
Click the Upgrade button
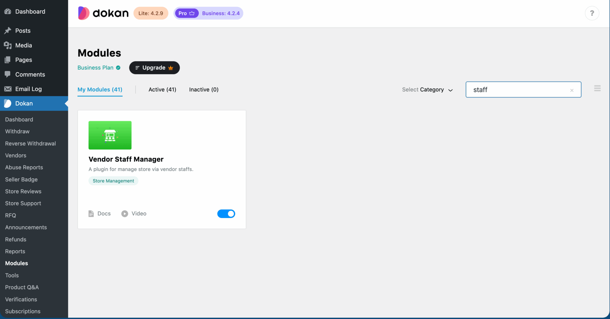(154, 68)
